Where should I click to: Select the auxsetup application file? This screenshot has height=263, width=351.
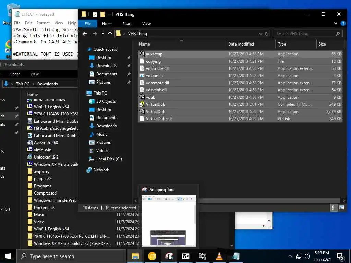[240, 54]
